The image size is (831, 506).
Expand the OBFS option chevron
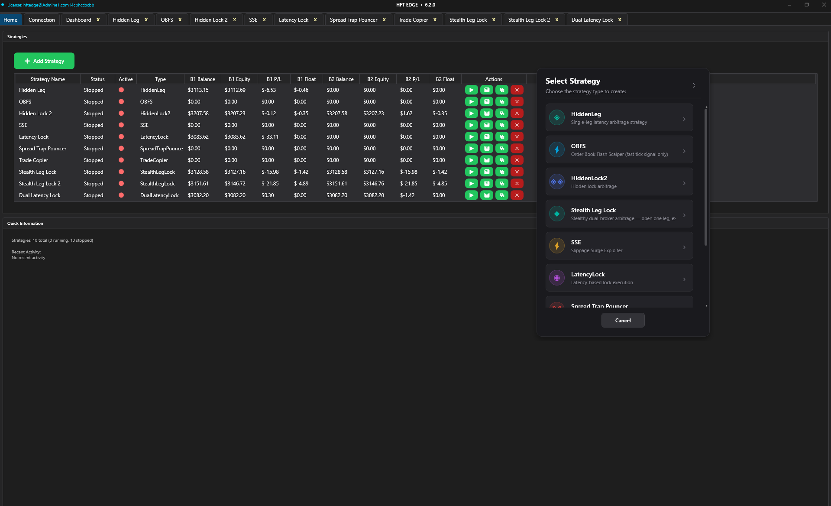coord(684,151)
